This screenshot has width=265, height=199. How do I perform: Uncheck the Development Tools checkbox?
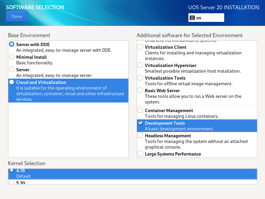point(140,123)
